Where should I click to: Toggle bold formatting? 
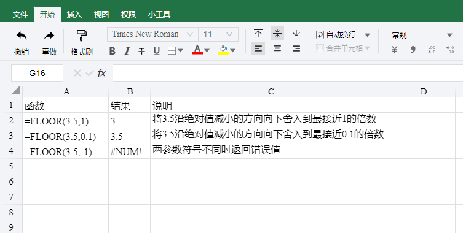tap(112, 51)
